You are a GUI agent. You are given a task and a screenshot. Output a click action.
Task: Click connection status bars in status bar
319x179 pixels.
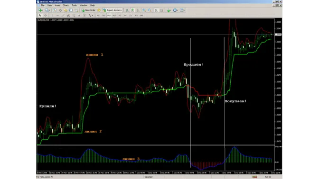pos(254,177)
